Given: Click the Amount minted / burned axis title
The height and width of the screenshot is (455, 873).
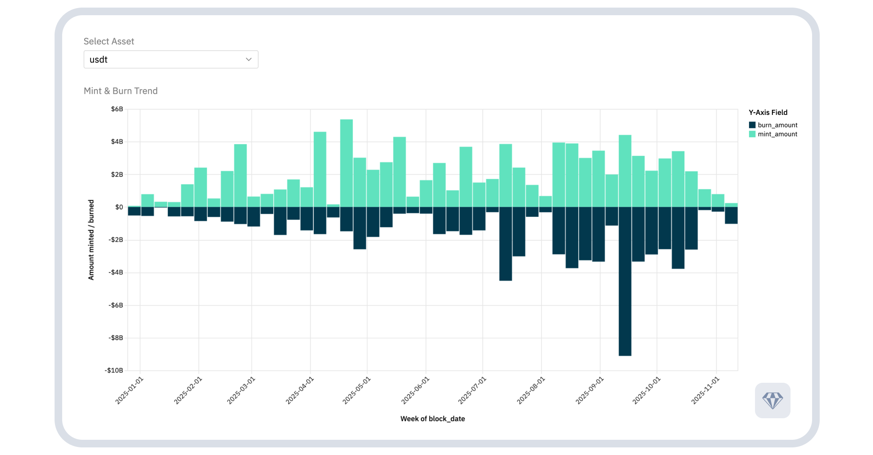Looking at the screenshot, I should (91, 240).
